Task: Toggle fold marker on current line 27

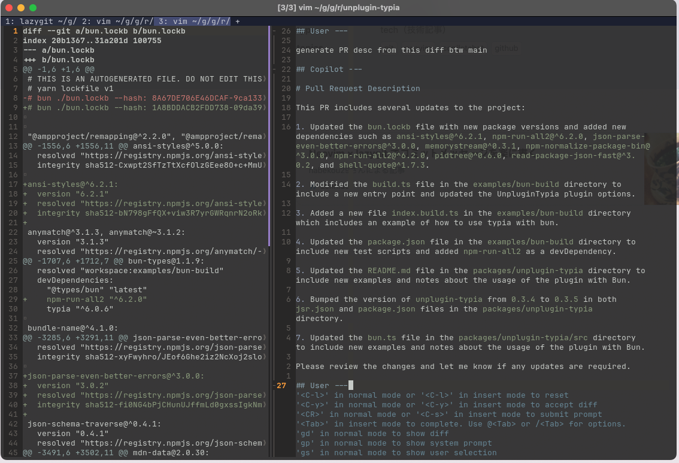Action: [x=274, y=386]
